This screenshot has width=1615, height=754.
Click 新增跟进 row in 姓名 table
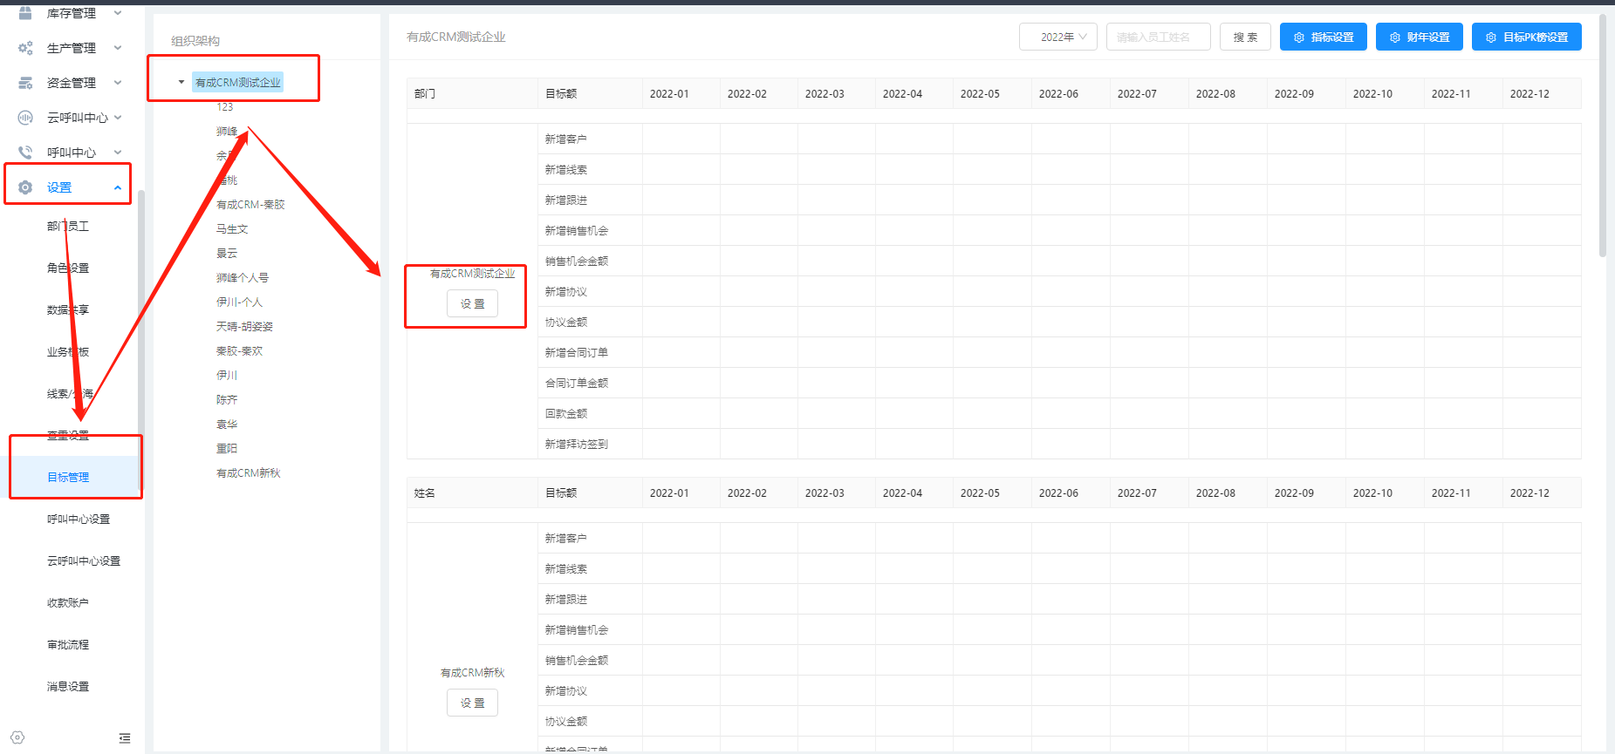1059,599
